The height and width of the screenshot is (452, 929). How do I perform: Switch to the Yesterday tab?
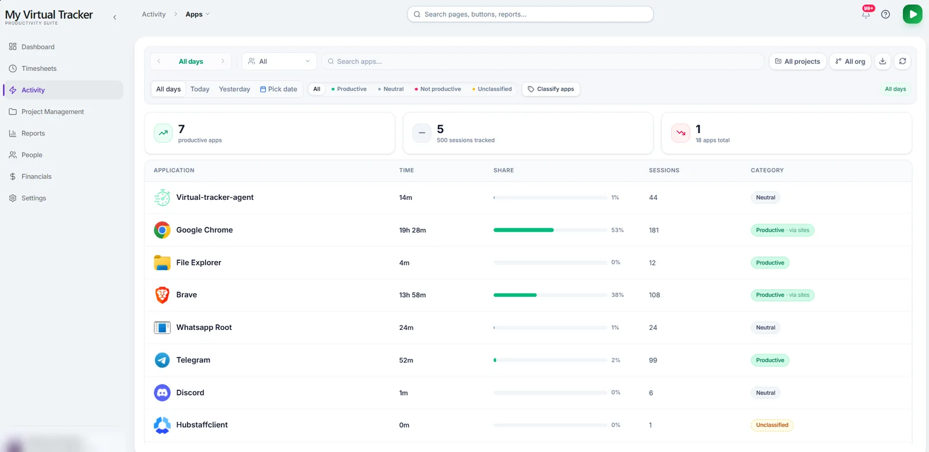tap(235, 89)
